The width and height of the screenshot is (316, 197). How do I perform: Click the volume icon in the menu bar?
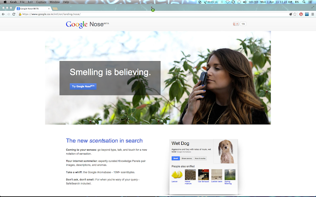pyautogui.click(x=245, y=2)
